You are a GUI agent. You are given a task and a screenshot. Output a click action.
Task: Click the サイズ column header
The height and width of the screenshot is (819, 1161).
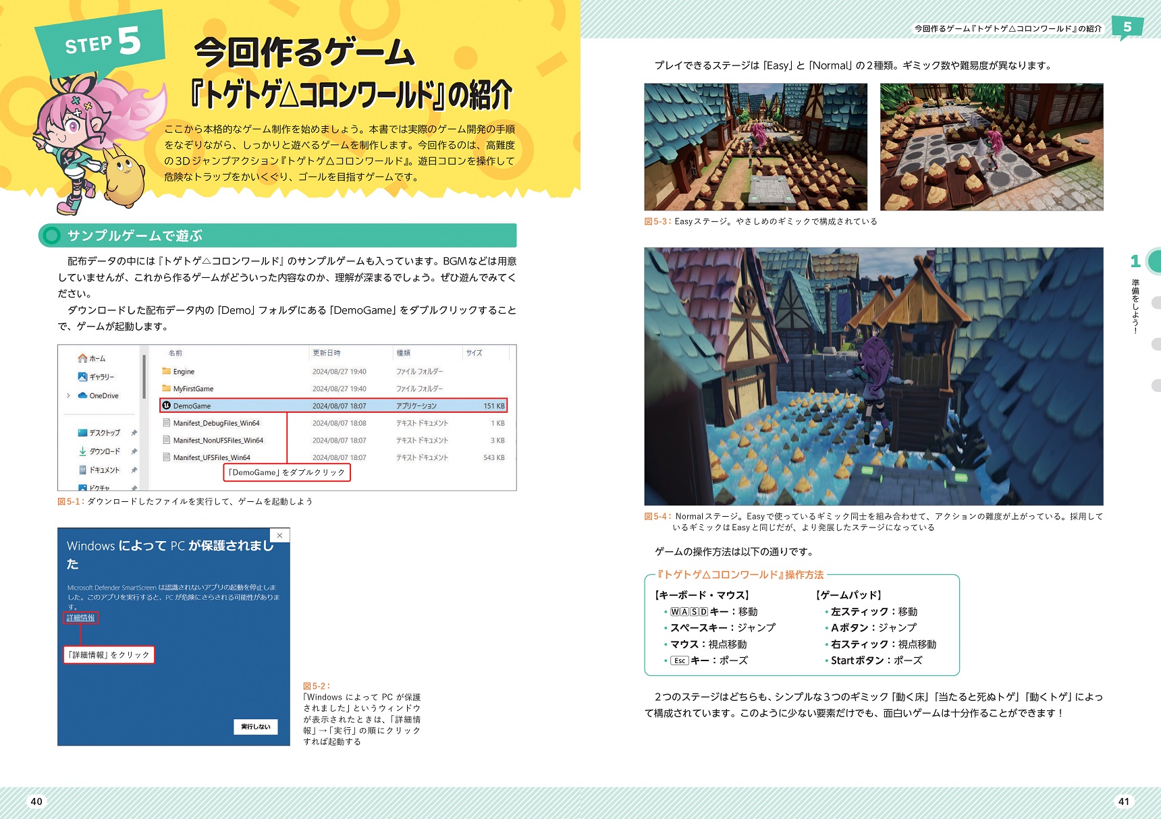474,353
